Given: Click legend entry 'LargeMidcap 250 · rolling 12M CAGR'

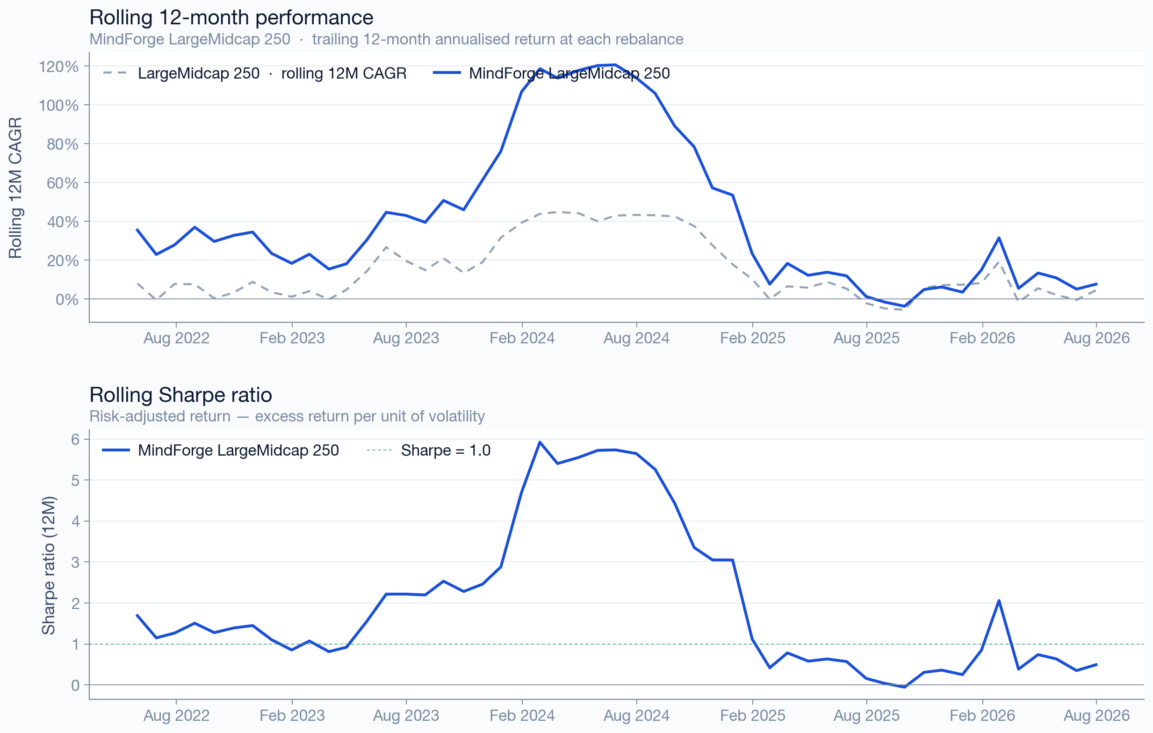Looking at the screenshot, I should (272, 73).
